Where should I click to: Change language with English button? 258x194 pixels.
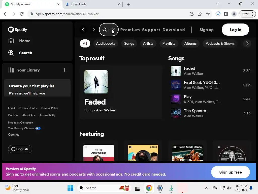point(20,149)
